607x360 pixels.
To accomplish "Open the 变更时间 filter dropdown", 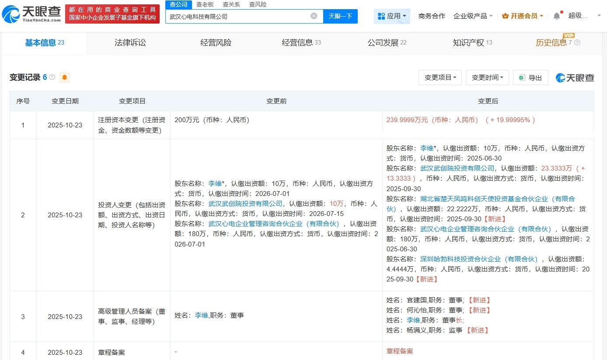I will (x=487, y=77).
